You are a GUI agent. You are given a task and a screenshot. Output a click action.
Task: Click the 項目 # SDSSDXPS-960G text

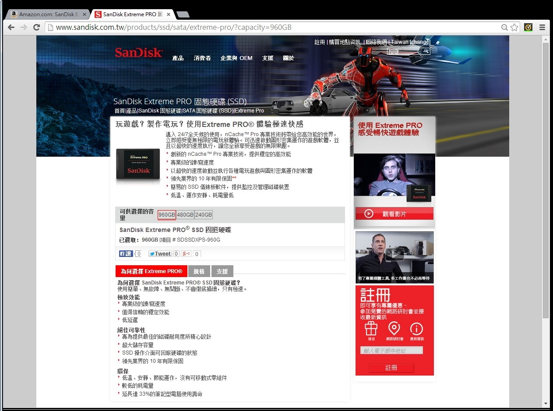(190, 240)
